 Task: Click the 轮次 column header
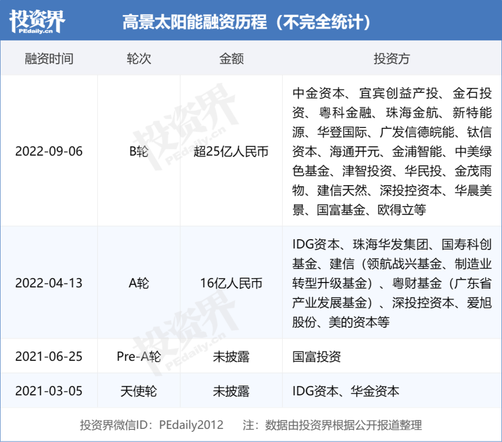[x=139, y=59]
